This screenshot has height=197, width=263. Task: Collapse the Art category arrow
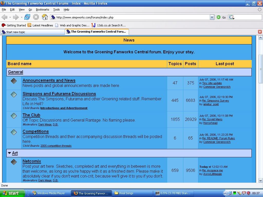[10, 153]
